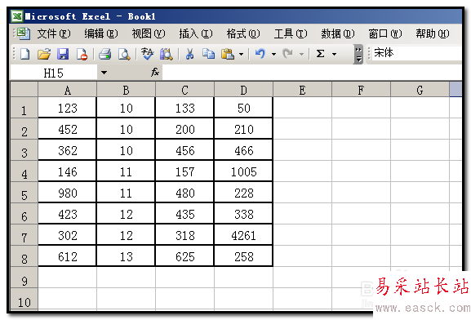Image resolution: width=471 pixels, height=320 pixels.
Task: Click the Name Box showing H15
Action: pos(54,73)
